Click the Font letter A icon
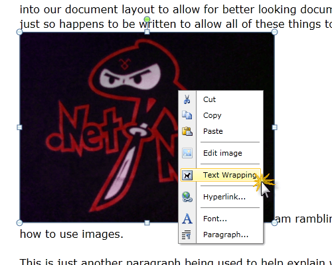 [x=187, y=219]
